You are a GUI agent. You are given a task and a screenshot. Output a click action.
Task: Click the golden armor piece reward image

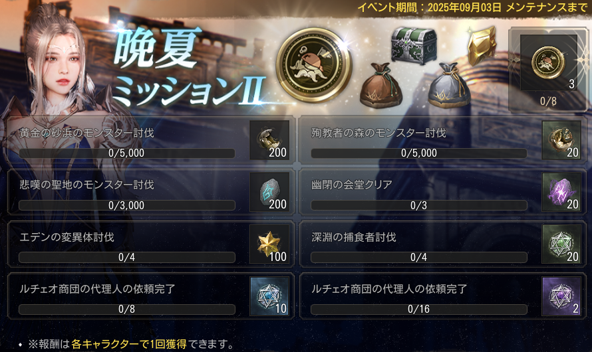(x=482, y=45)
